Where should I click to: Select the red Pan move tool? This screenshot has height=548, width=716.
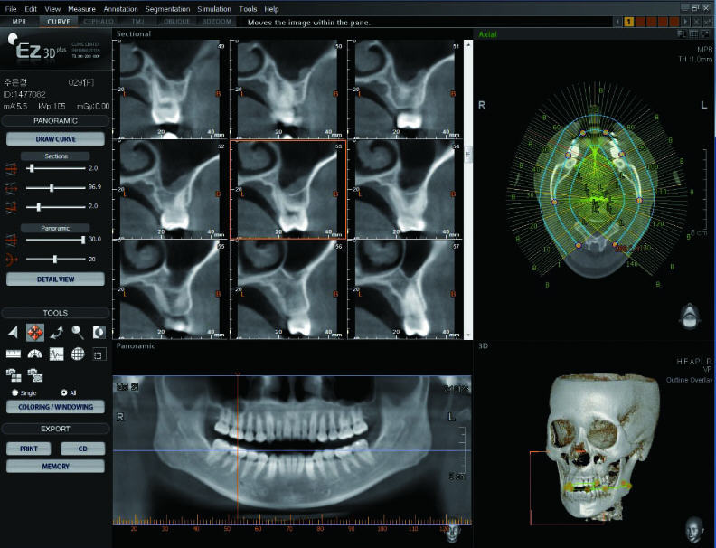coord(35,333)
